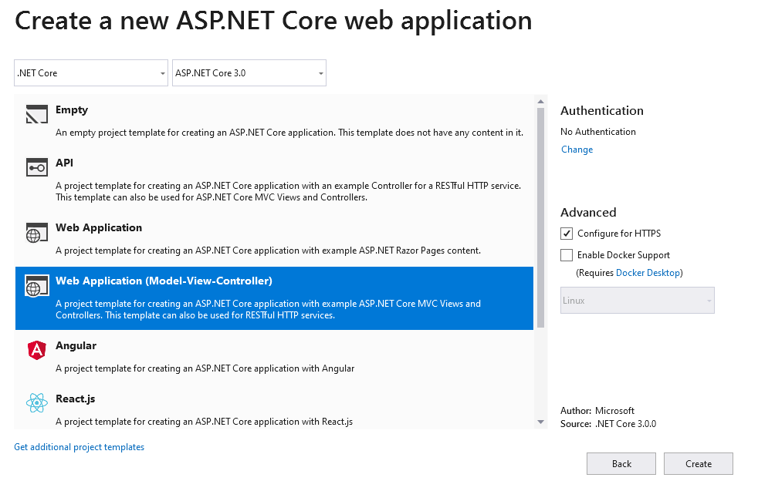Enable Docker Support checkbox
Image resolution: width=758 pixels, height=481 pixels.
pos(567,255)
